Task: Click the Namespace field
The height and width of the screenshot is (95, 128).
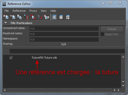Action: (x=64, y=40)
